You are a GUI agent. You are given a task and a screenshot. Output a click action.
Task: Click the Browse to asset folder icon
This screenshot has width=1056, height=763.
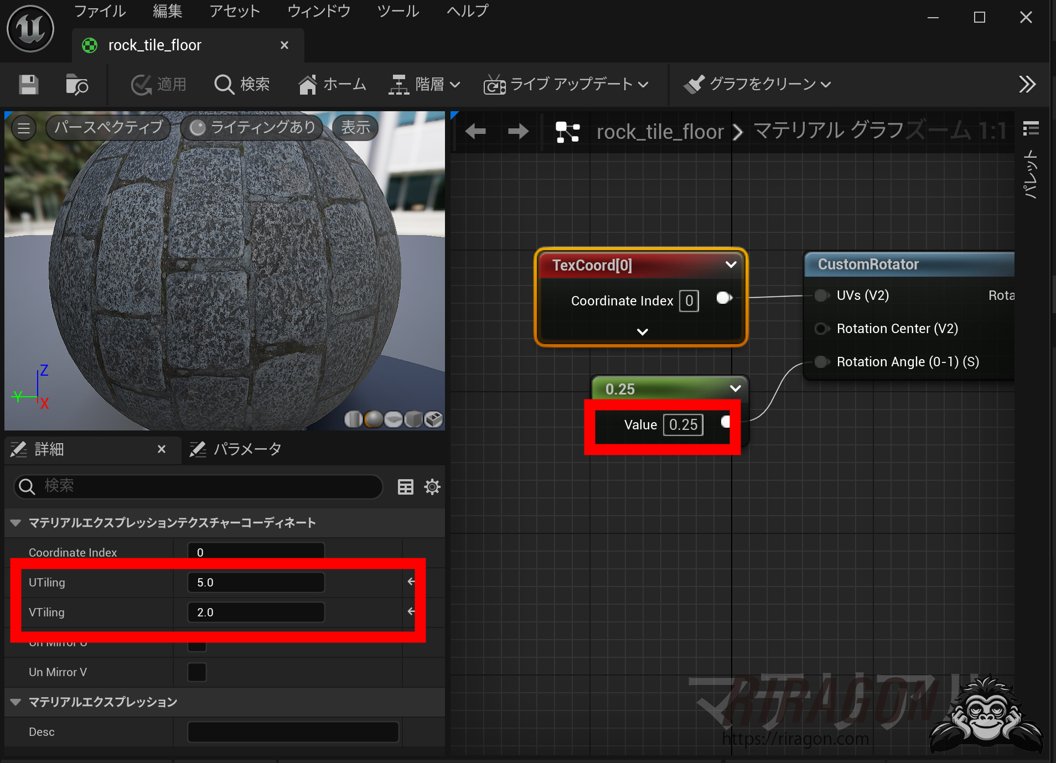pyautogui.click(x=76, y=85)
